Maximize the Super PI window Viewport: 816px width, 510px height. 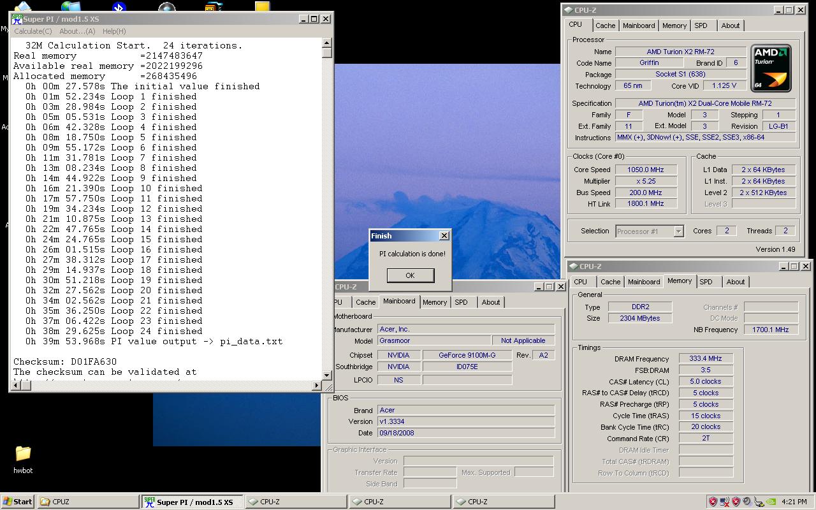tap(314, 19)
